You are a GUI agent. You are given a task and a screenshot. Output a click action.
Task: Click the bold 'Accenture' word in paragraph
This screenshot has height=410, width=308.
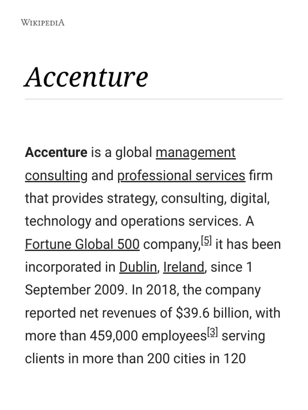(x=56, y=153)
